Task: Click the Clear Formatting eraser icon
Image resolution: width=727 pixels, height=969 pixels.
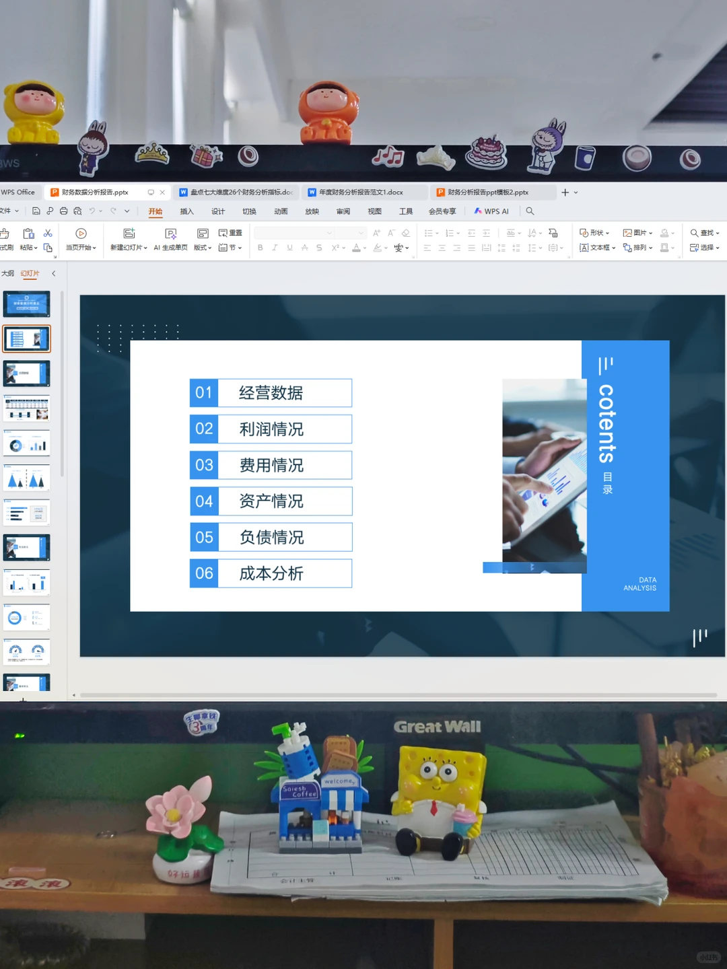Action: 406,233
